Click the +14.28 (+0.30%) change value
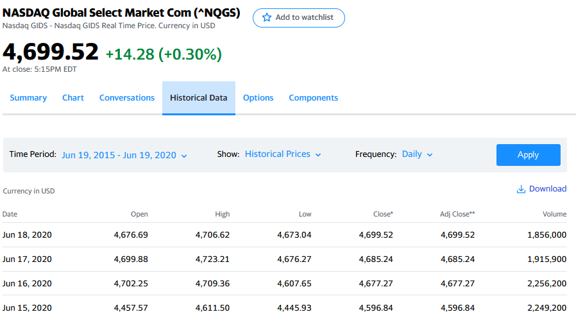 [x=164, y=54]
